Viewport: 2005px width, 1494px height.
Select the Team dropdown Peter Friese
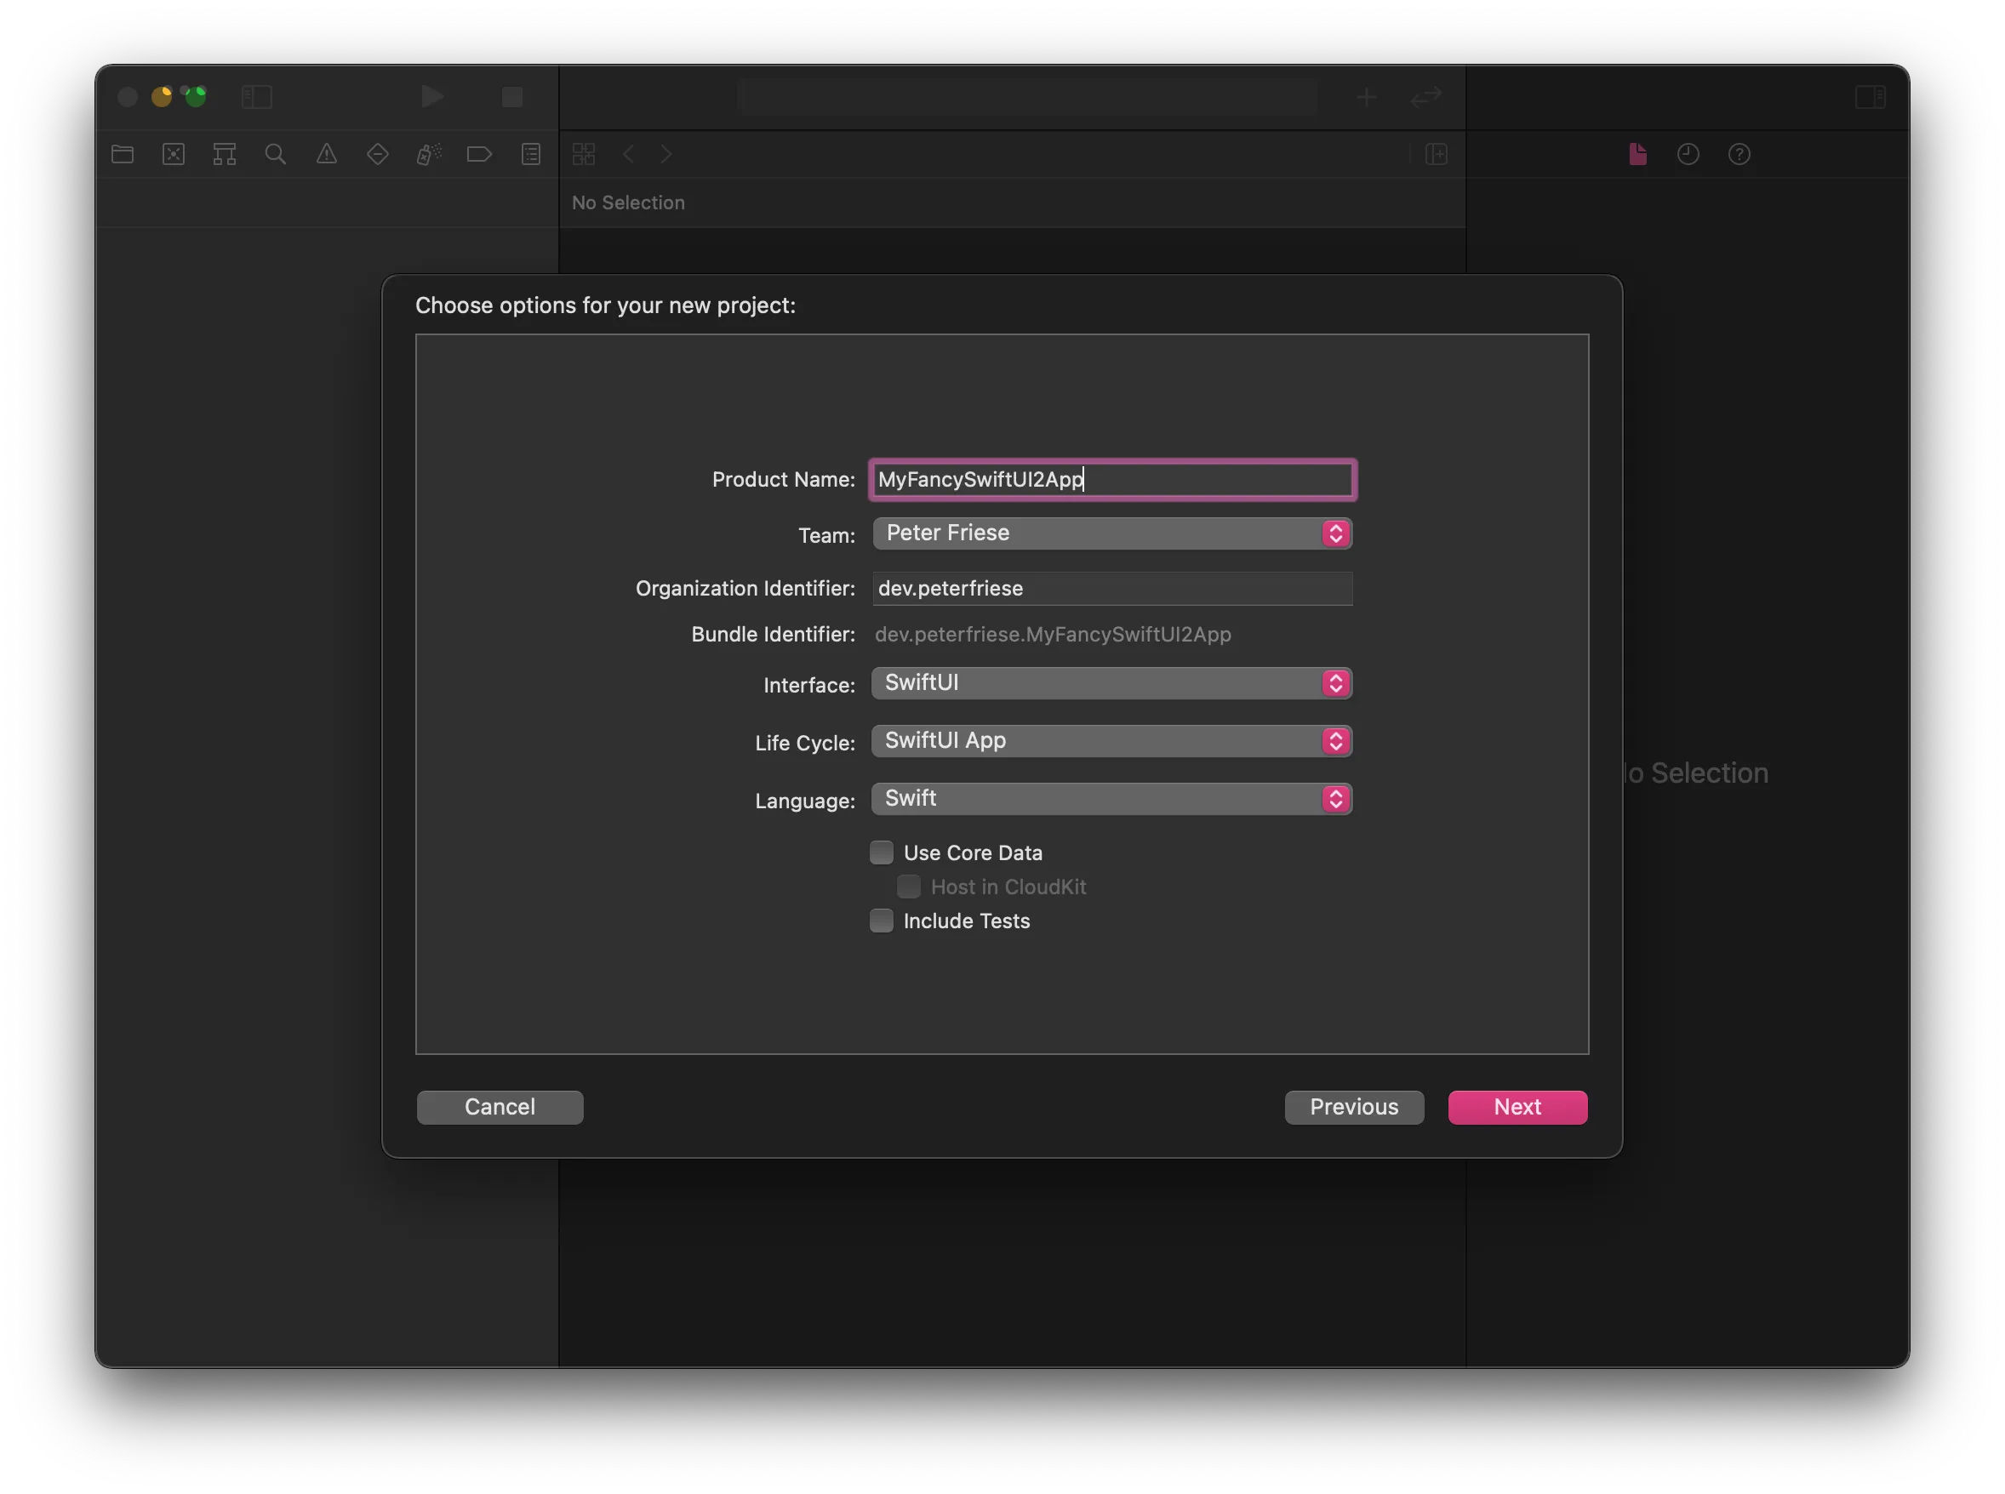1110,532
